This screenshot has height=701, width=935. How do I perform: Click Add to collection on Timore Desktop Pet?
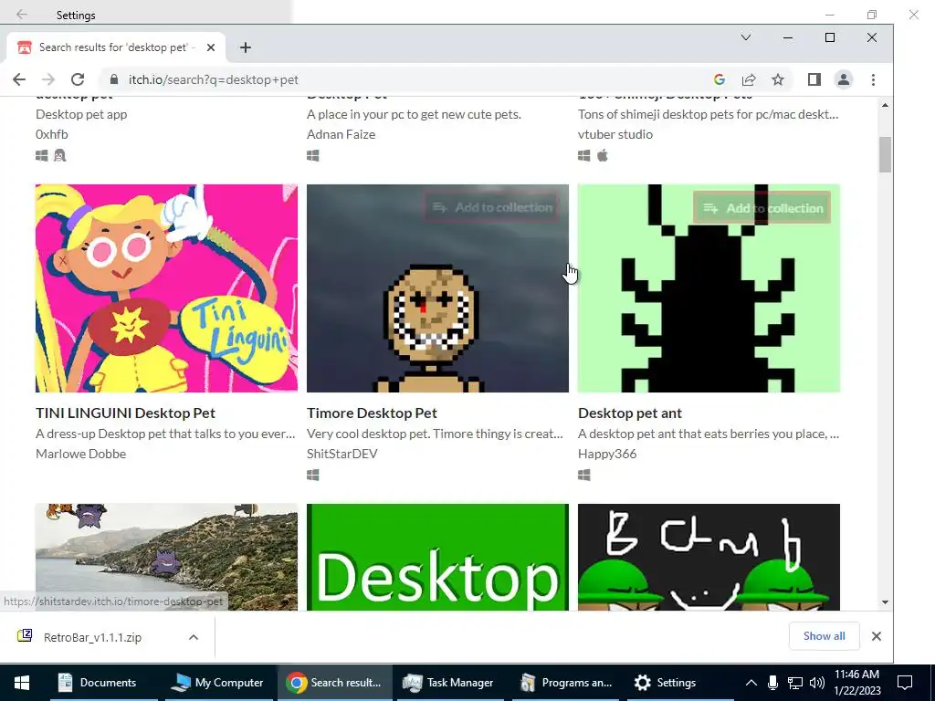[x=492, y=207]
